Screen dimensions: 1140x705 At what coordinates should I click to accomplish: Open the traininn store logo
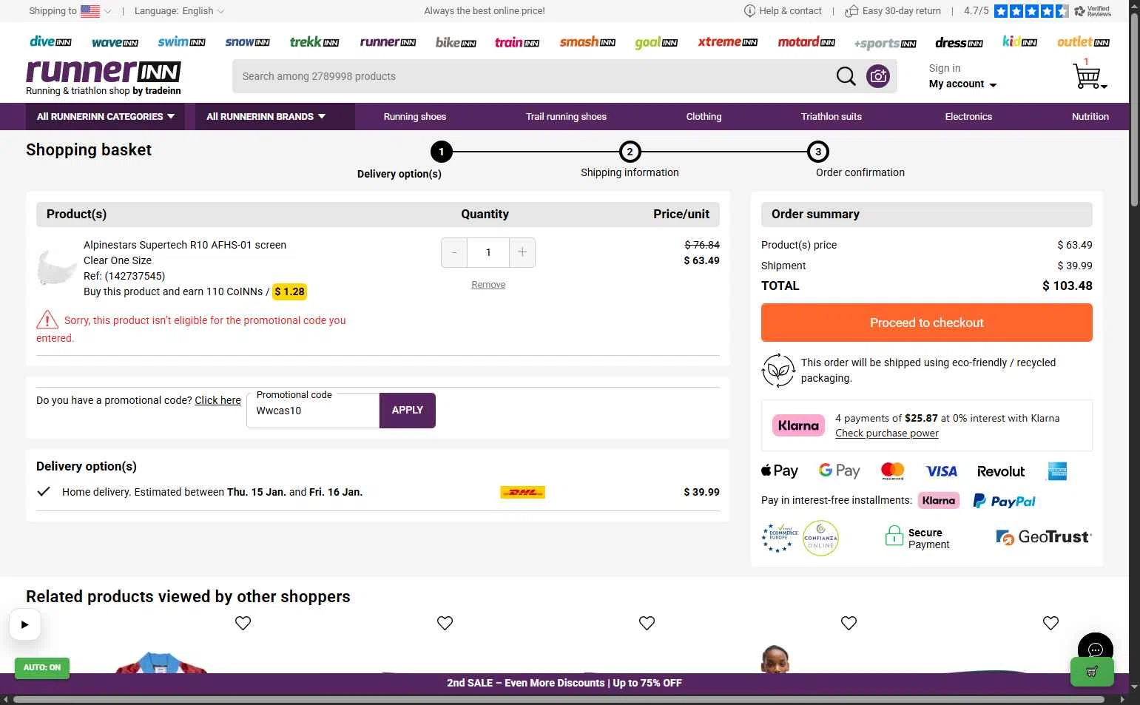tap(516, 42)
